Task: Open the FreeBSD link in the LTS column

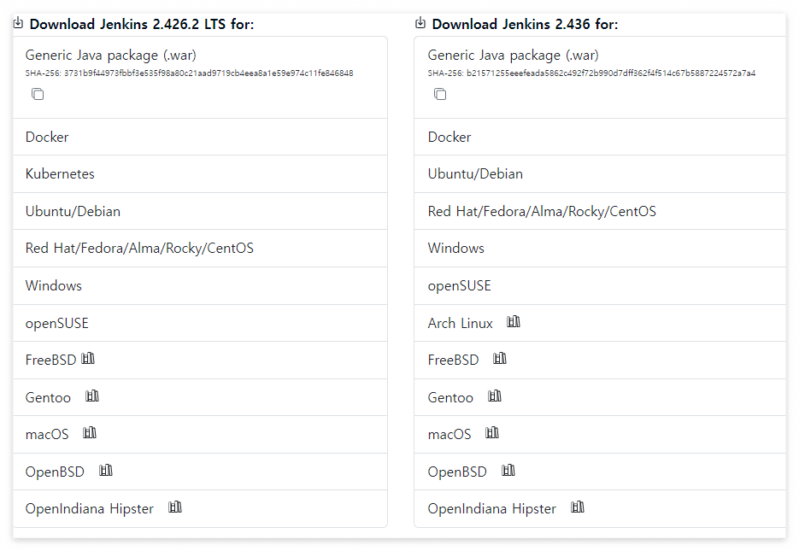Action: click(50, 360)
